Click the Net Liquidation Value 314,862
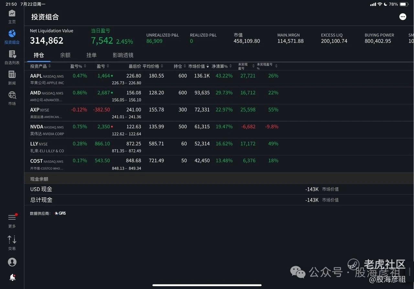 pyautogui.click(x=47, y=41)
